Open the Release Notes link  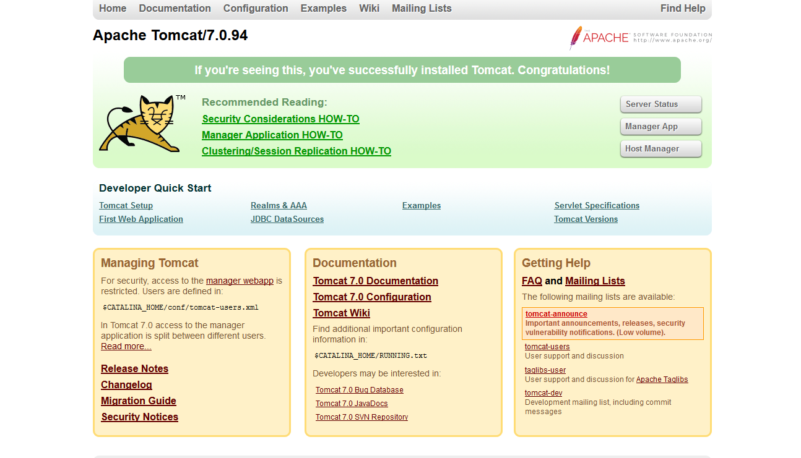click(134, 369)
